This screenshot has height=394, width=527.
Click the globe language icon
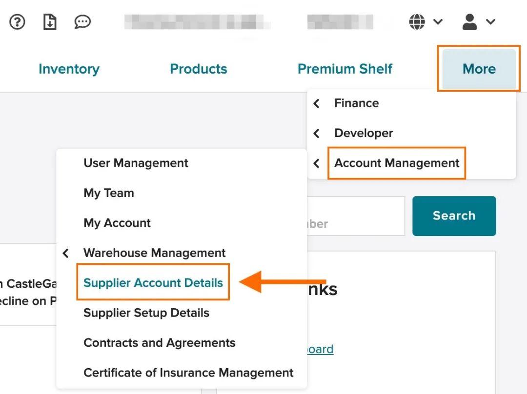(x=417, y=22)
